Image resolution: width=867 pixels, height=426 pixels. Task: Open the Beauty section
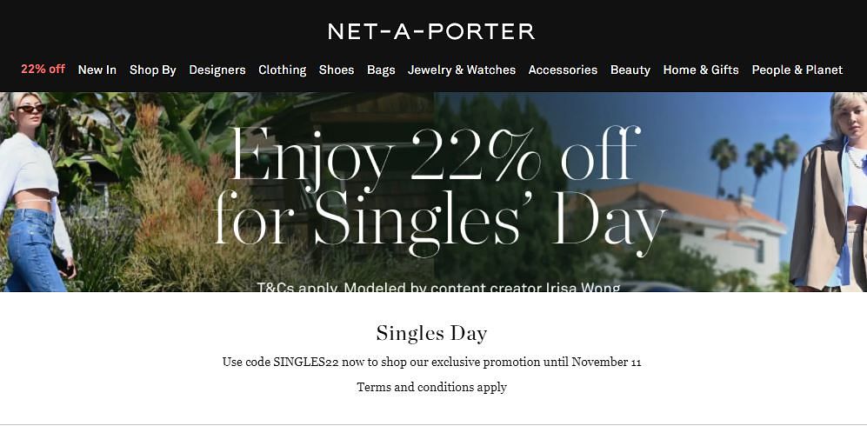tap(630, 70)
